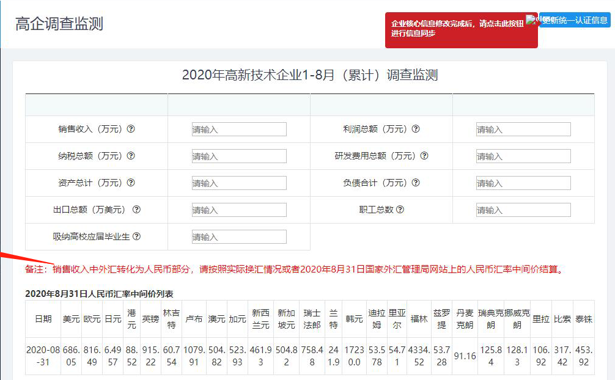Click the 2020年高新技术企业1-8月 heading

(x=310, y=75)
